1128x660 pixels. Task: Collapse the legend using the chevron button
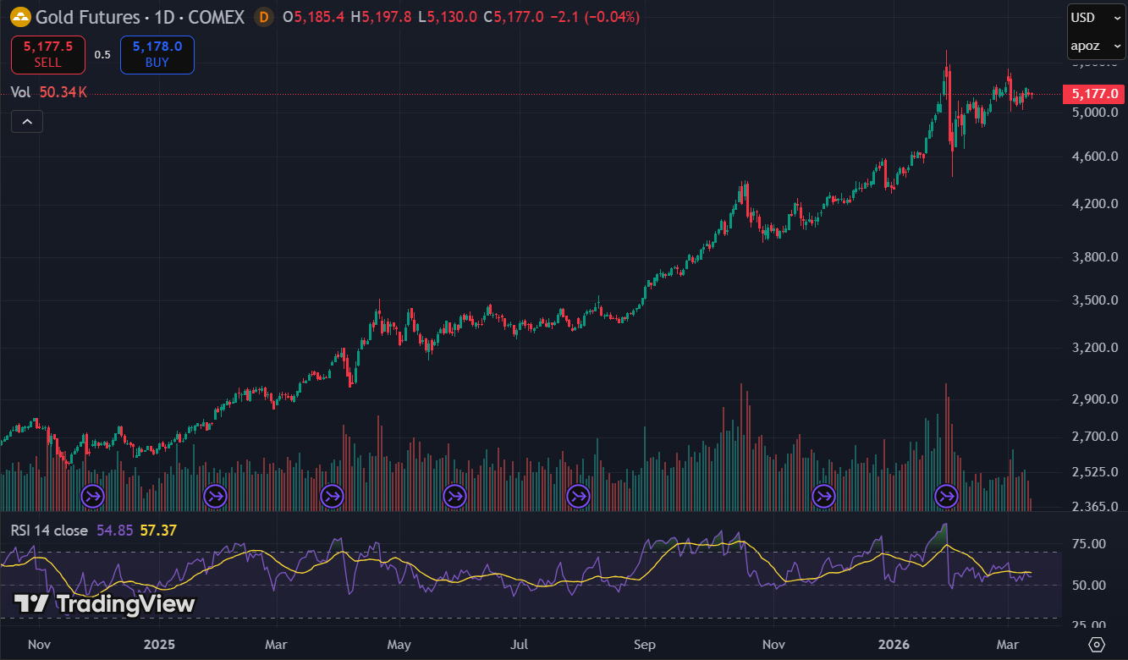point(26,121)
